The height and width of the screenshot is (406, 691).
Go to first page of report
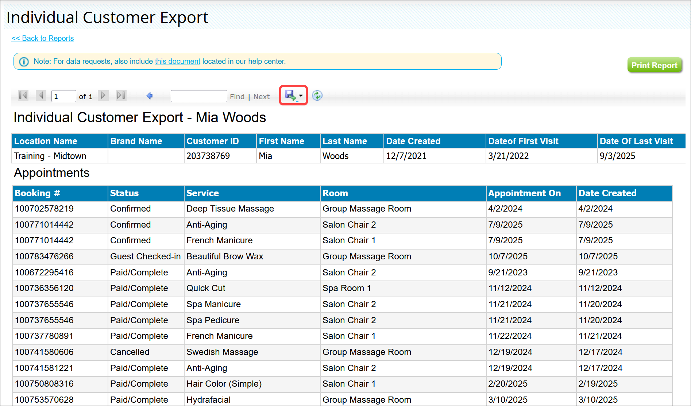[x=23, y=96]
